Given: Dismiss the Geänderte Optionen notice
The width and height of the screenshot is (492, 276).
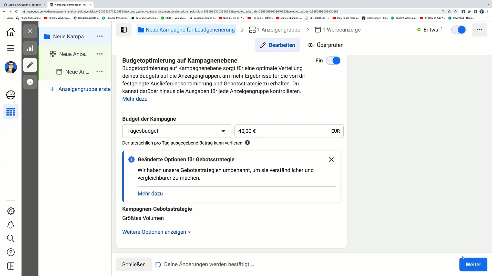Looking at the screenshot, I should point(331,159).
